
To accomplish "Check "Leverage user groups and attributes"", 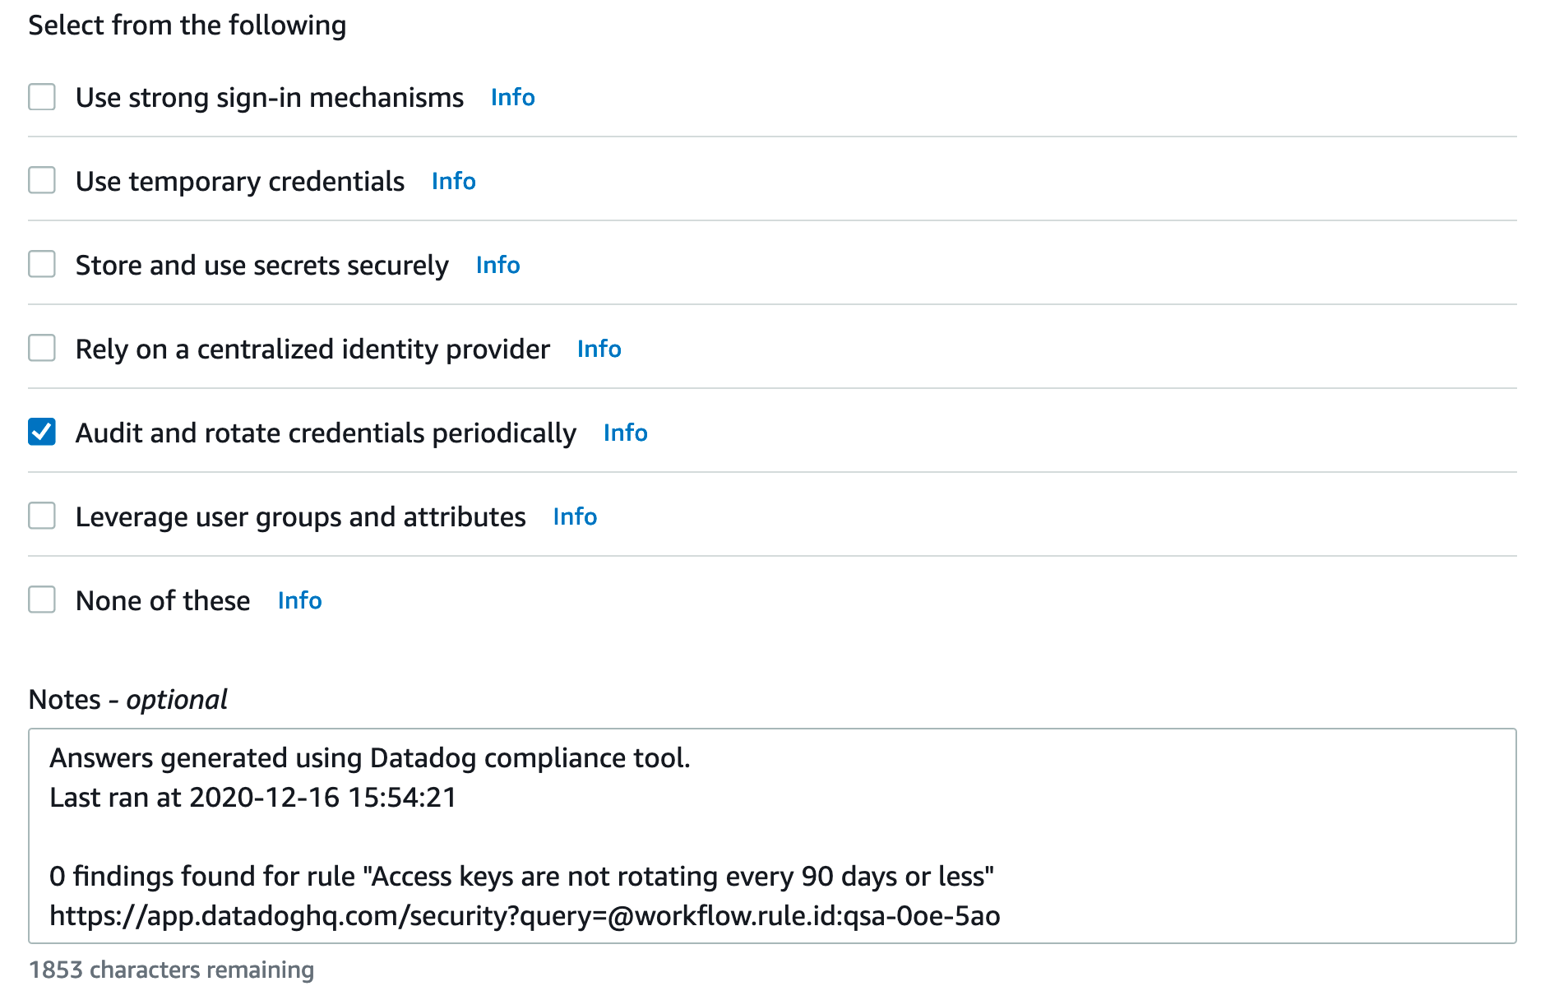I will click(41, 516).
